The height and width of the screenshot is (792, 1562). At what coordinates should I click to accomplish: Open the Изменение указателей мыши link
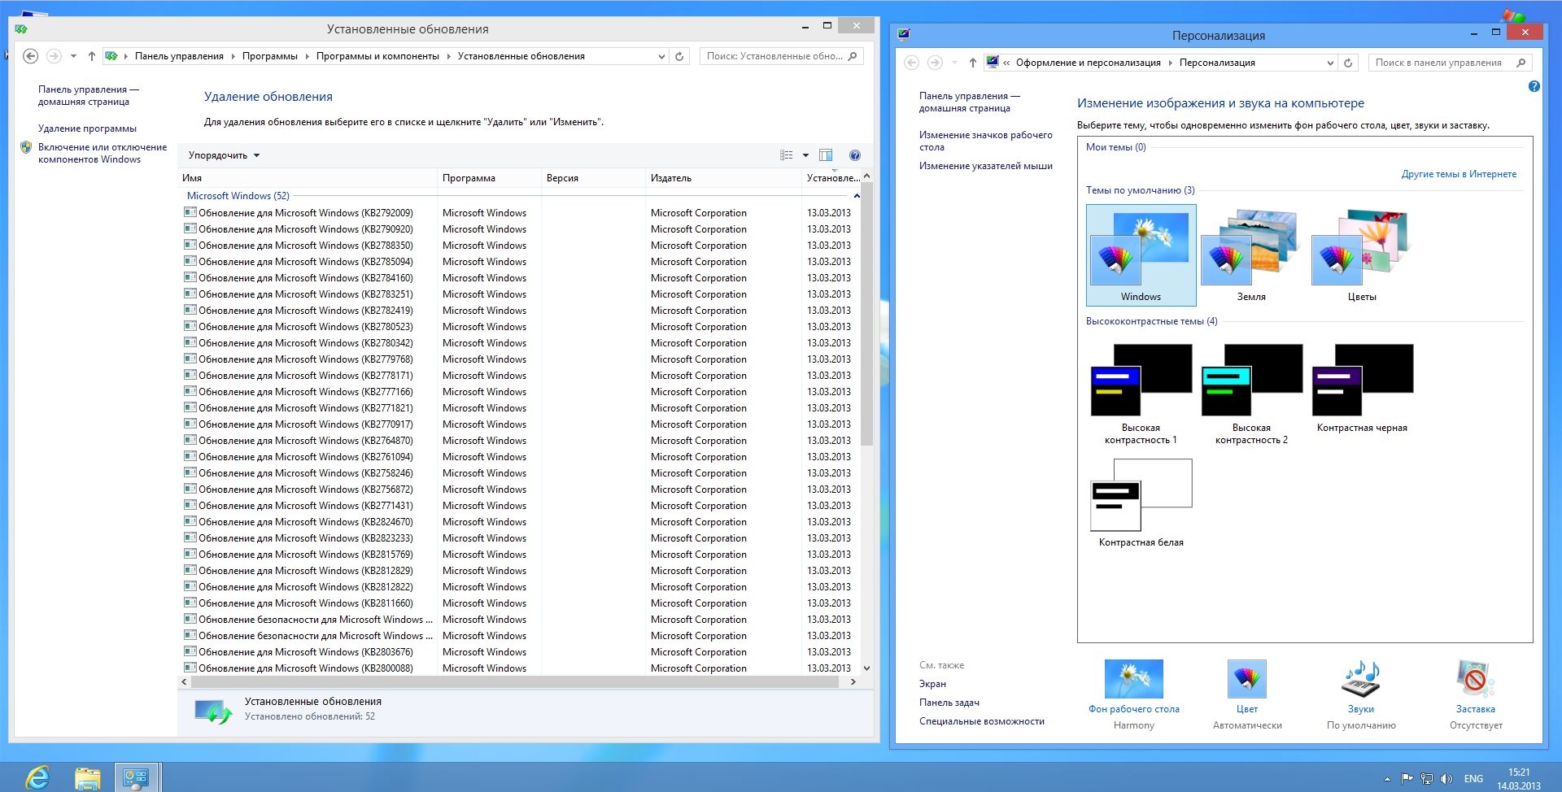coord(985,166)
